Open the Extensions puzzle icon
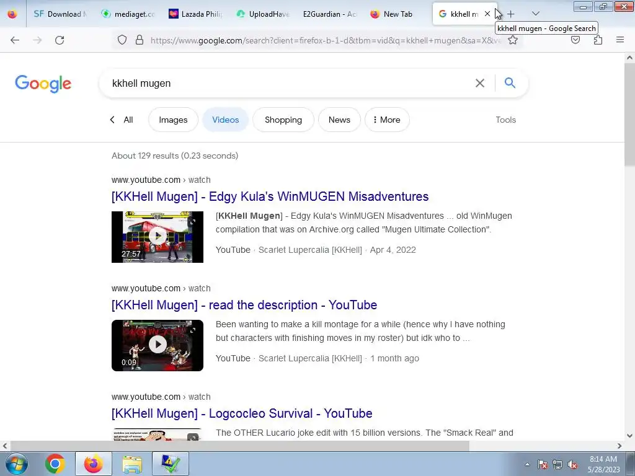Image resolution: width=635 pixels, height=476 pixels. [x=598, y=40]
